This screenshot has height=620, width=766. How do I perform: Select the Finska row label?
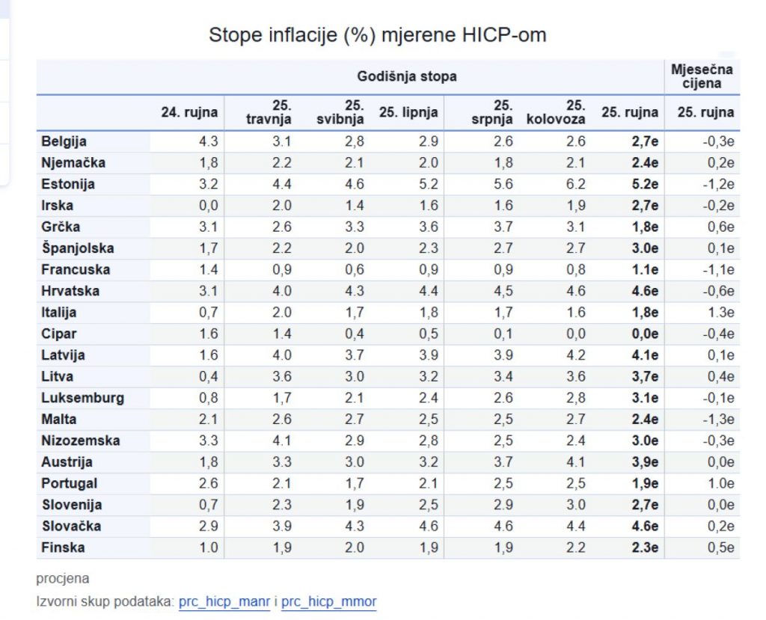tap(63, 547)
